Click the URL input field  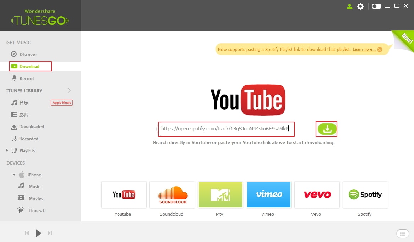tap(236, 129)
